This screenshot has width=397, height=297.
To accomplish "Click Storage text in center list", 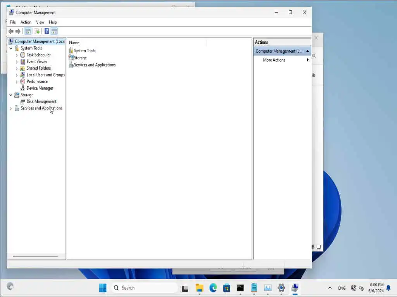I will (80, 58).
